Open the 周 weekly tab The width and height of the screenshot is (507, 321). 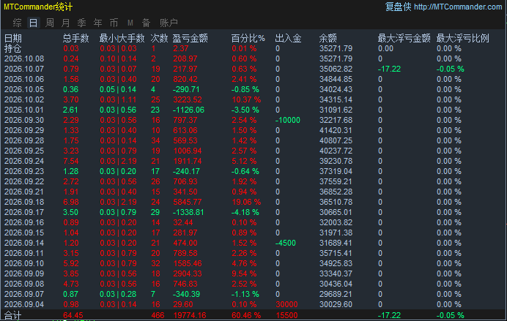pyautogui.click(x=50, y=23)
